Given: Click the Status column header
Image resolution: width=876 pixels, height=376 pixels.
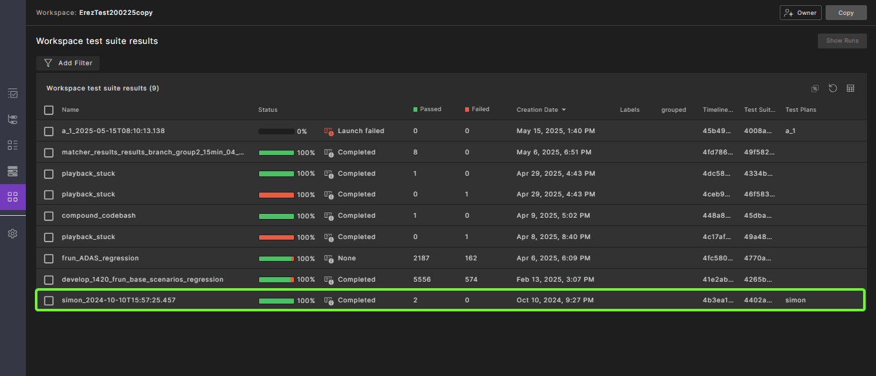Looking at the screenshot, I should tap(267, 110).
